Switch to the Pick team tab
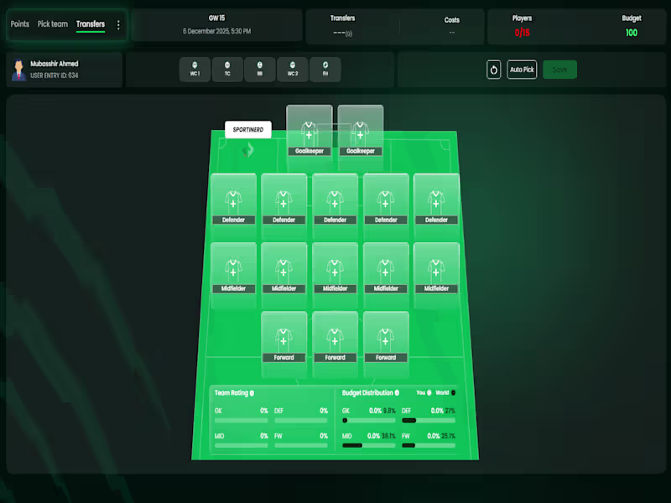Image resolution: width=671 pixels, height=503 pixels. 53,24
